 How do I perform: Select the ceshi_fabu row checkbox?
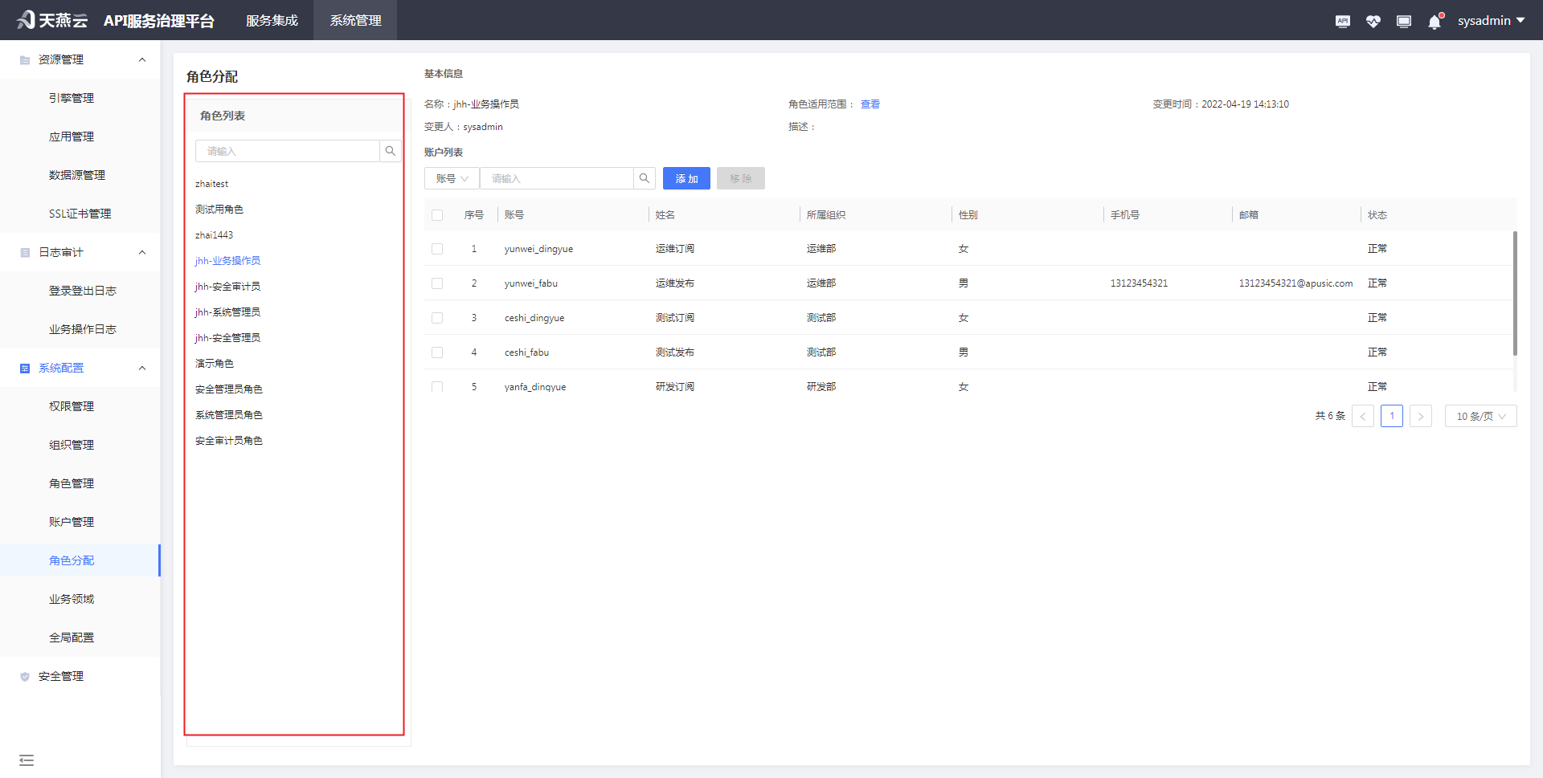(x=437, y=352)
